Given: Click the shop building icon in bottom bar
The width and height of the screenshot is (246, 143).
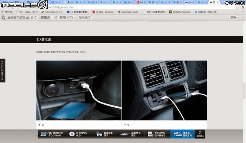Looking at the screenshot, I should (x=99, y=134).
